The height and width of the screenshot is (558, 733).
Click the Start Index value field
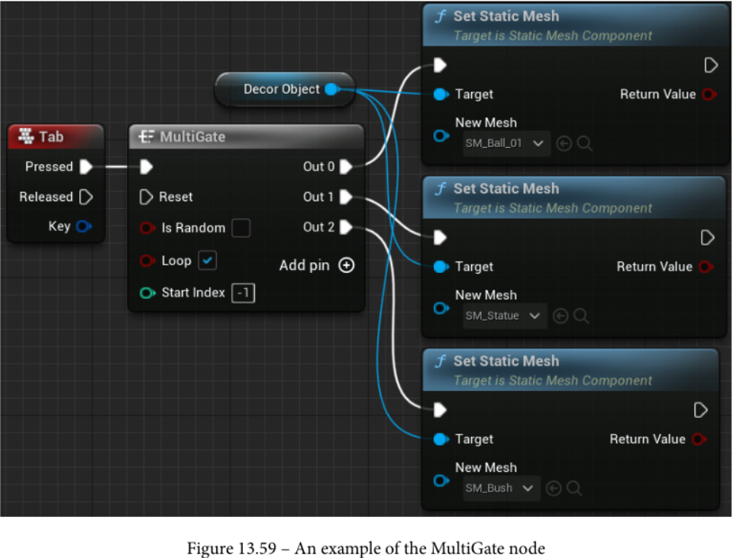tap(243, 293)
